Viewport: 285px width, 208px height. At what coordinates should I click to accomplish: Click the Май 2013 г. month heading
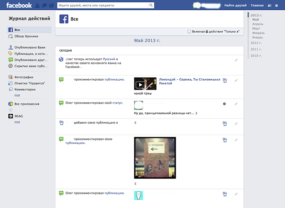click(x=147, y=41)
